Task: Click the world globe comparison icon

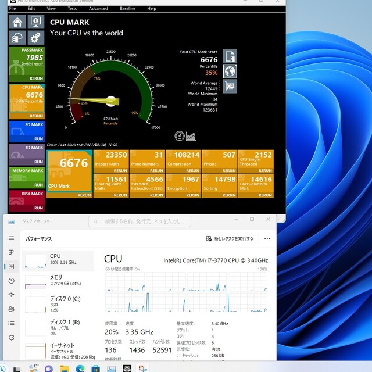Action: (230, 71)
